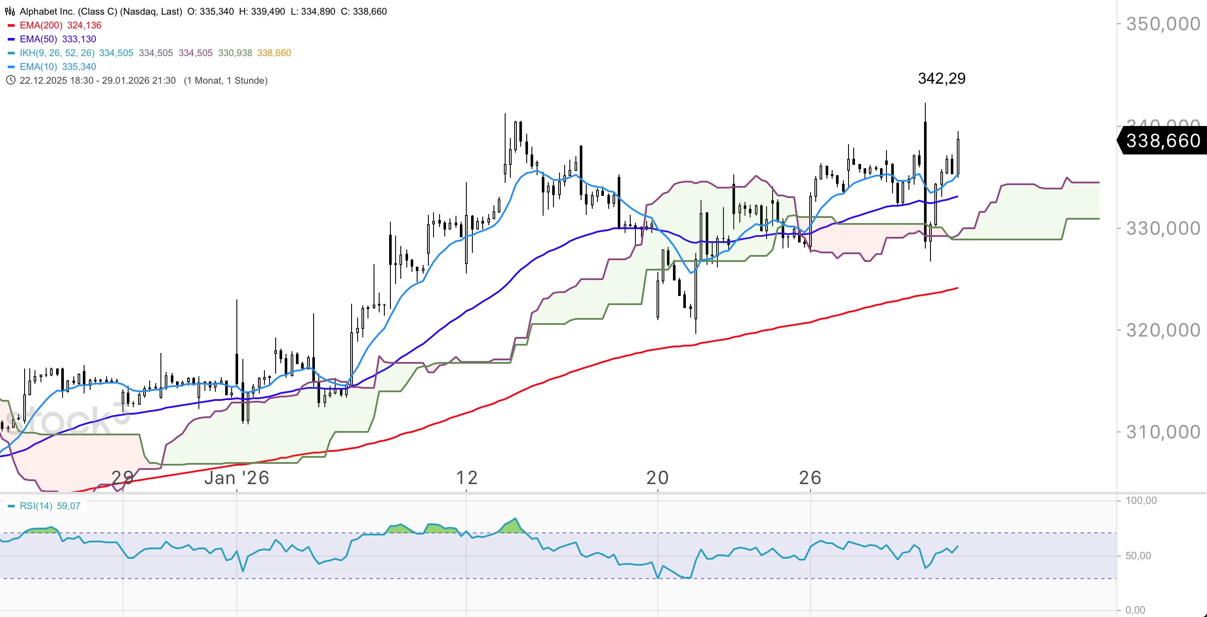Click the 330,000 price axis label
Viewport: 1207px width, 617px height.
[1163, 229]
